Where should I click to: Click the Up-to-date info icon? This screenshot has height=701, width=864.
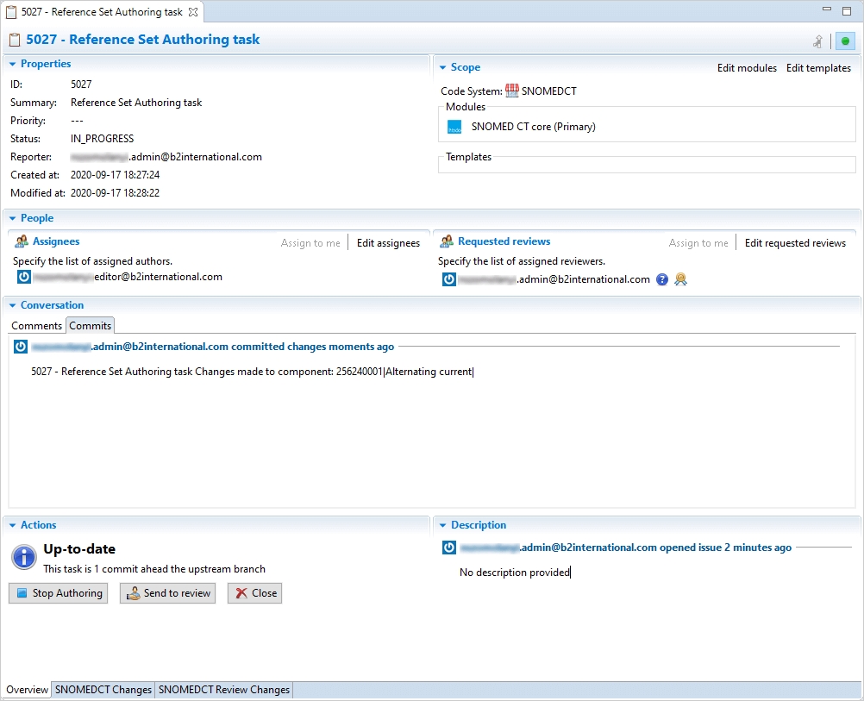pyautogui.click(x=23, y=557)
